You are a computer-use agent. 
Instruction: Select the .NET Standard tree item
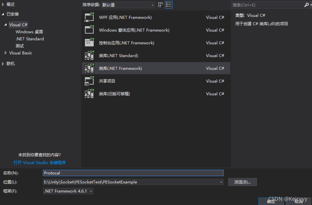29,39
